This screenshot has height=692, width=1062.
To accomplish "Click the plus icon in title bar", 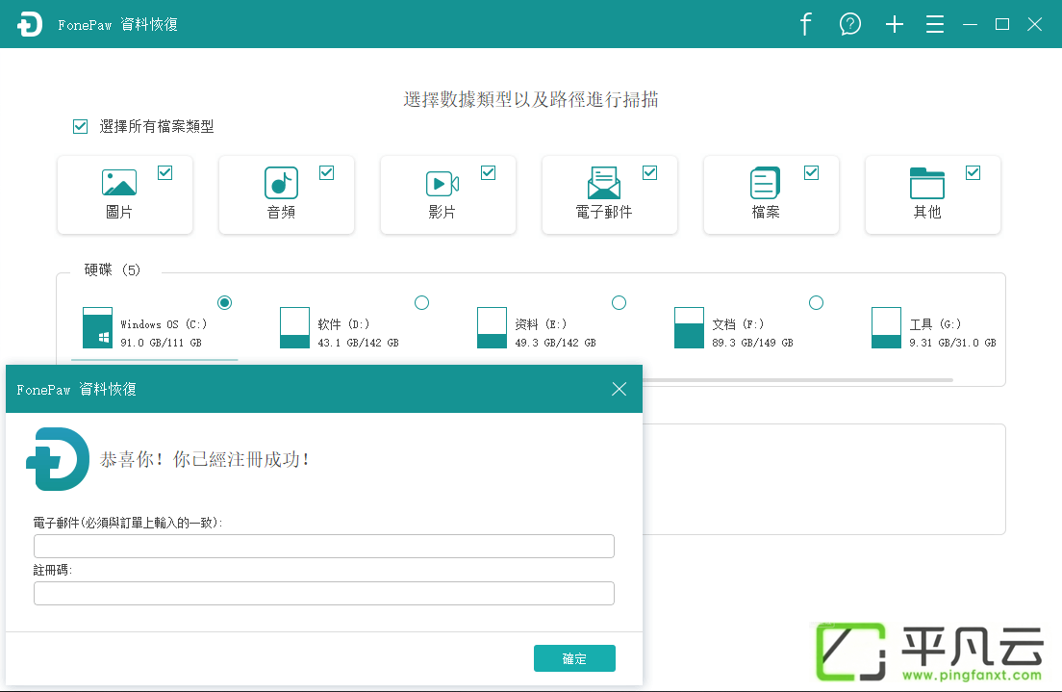I will pyautogui.click(x=894, y=24).
